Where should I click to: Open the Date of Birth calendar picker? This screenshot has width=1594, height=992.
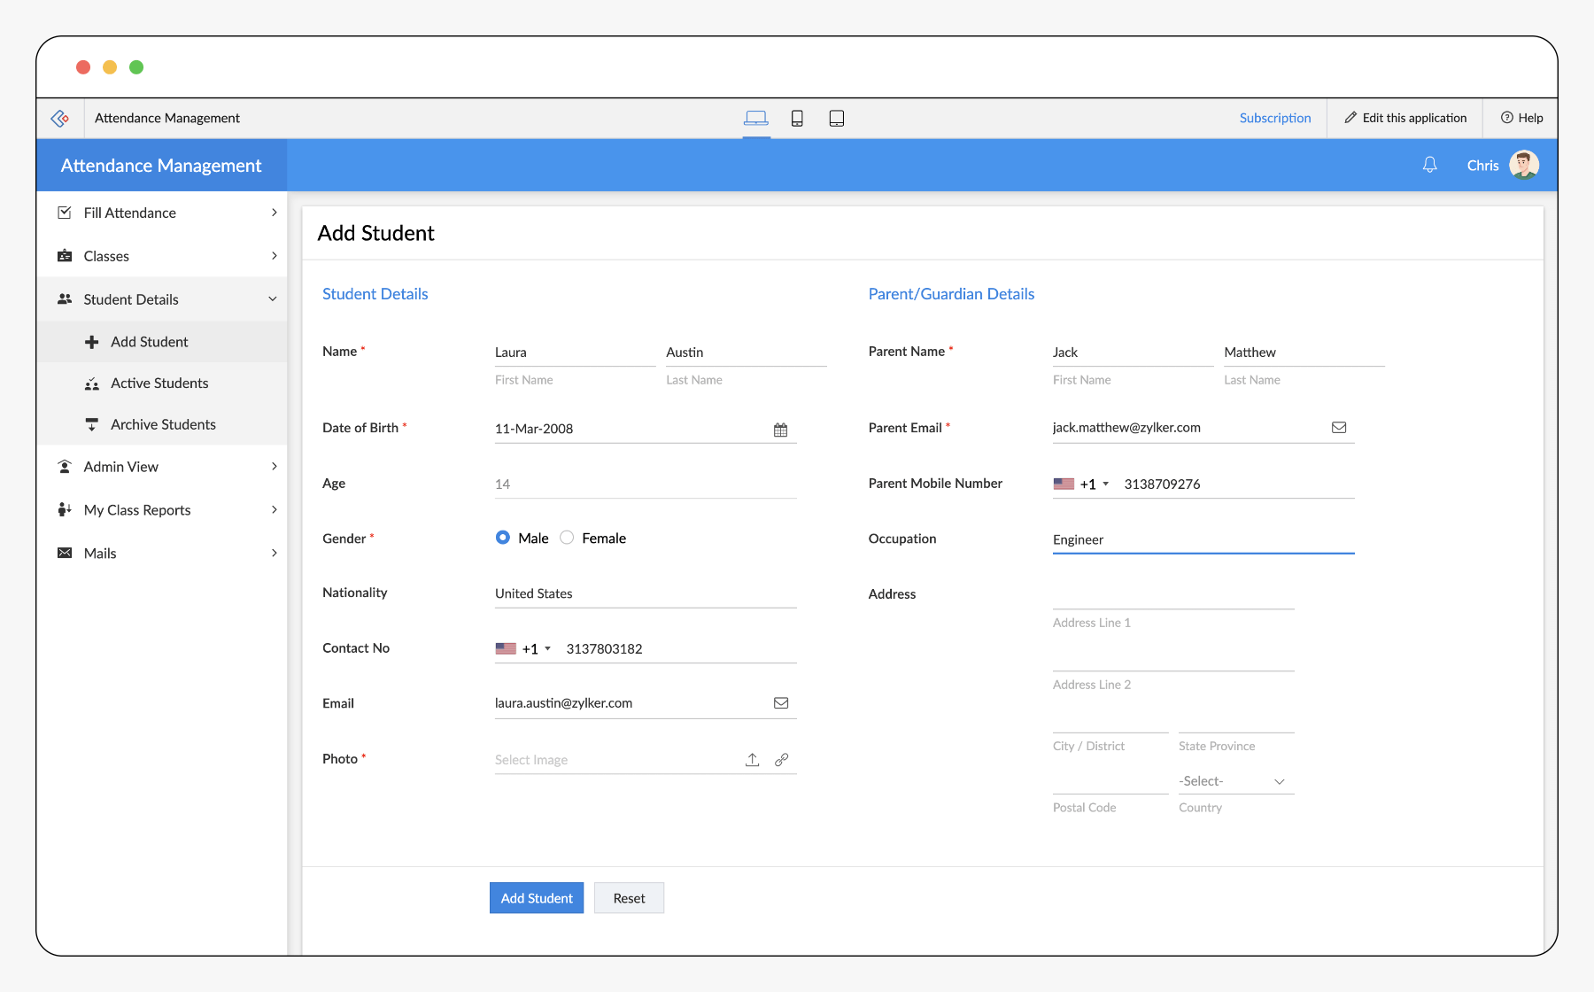pos(780,430)
